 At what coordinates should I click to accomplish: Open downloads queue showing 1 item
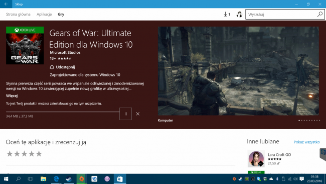click(x=227, y=15)
